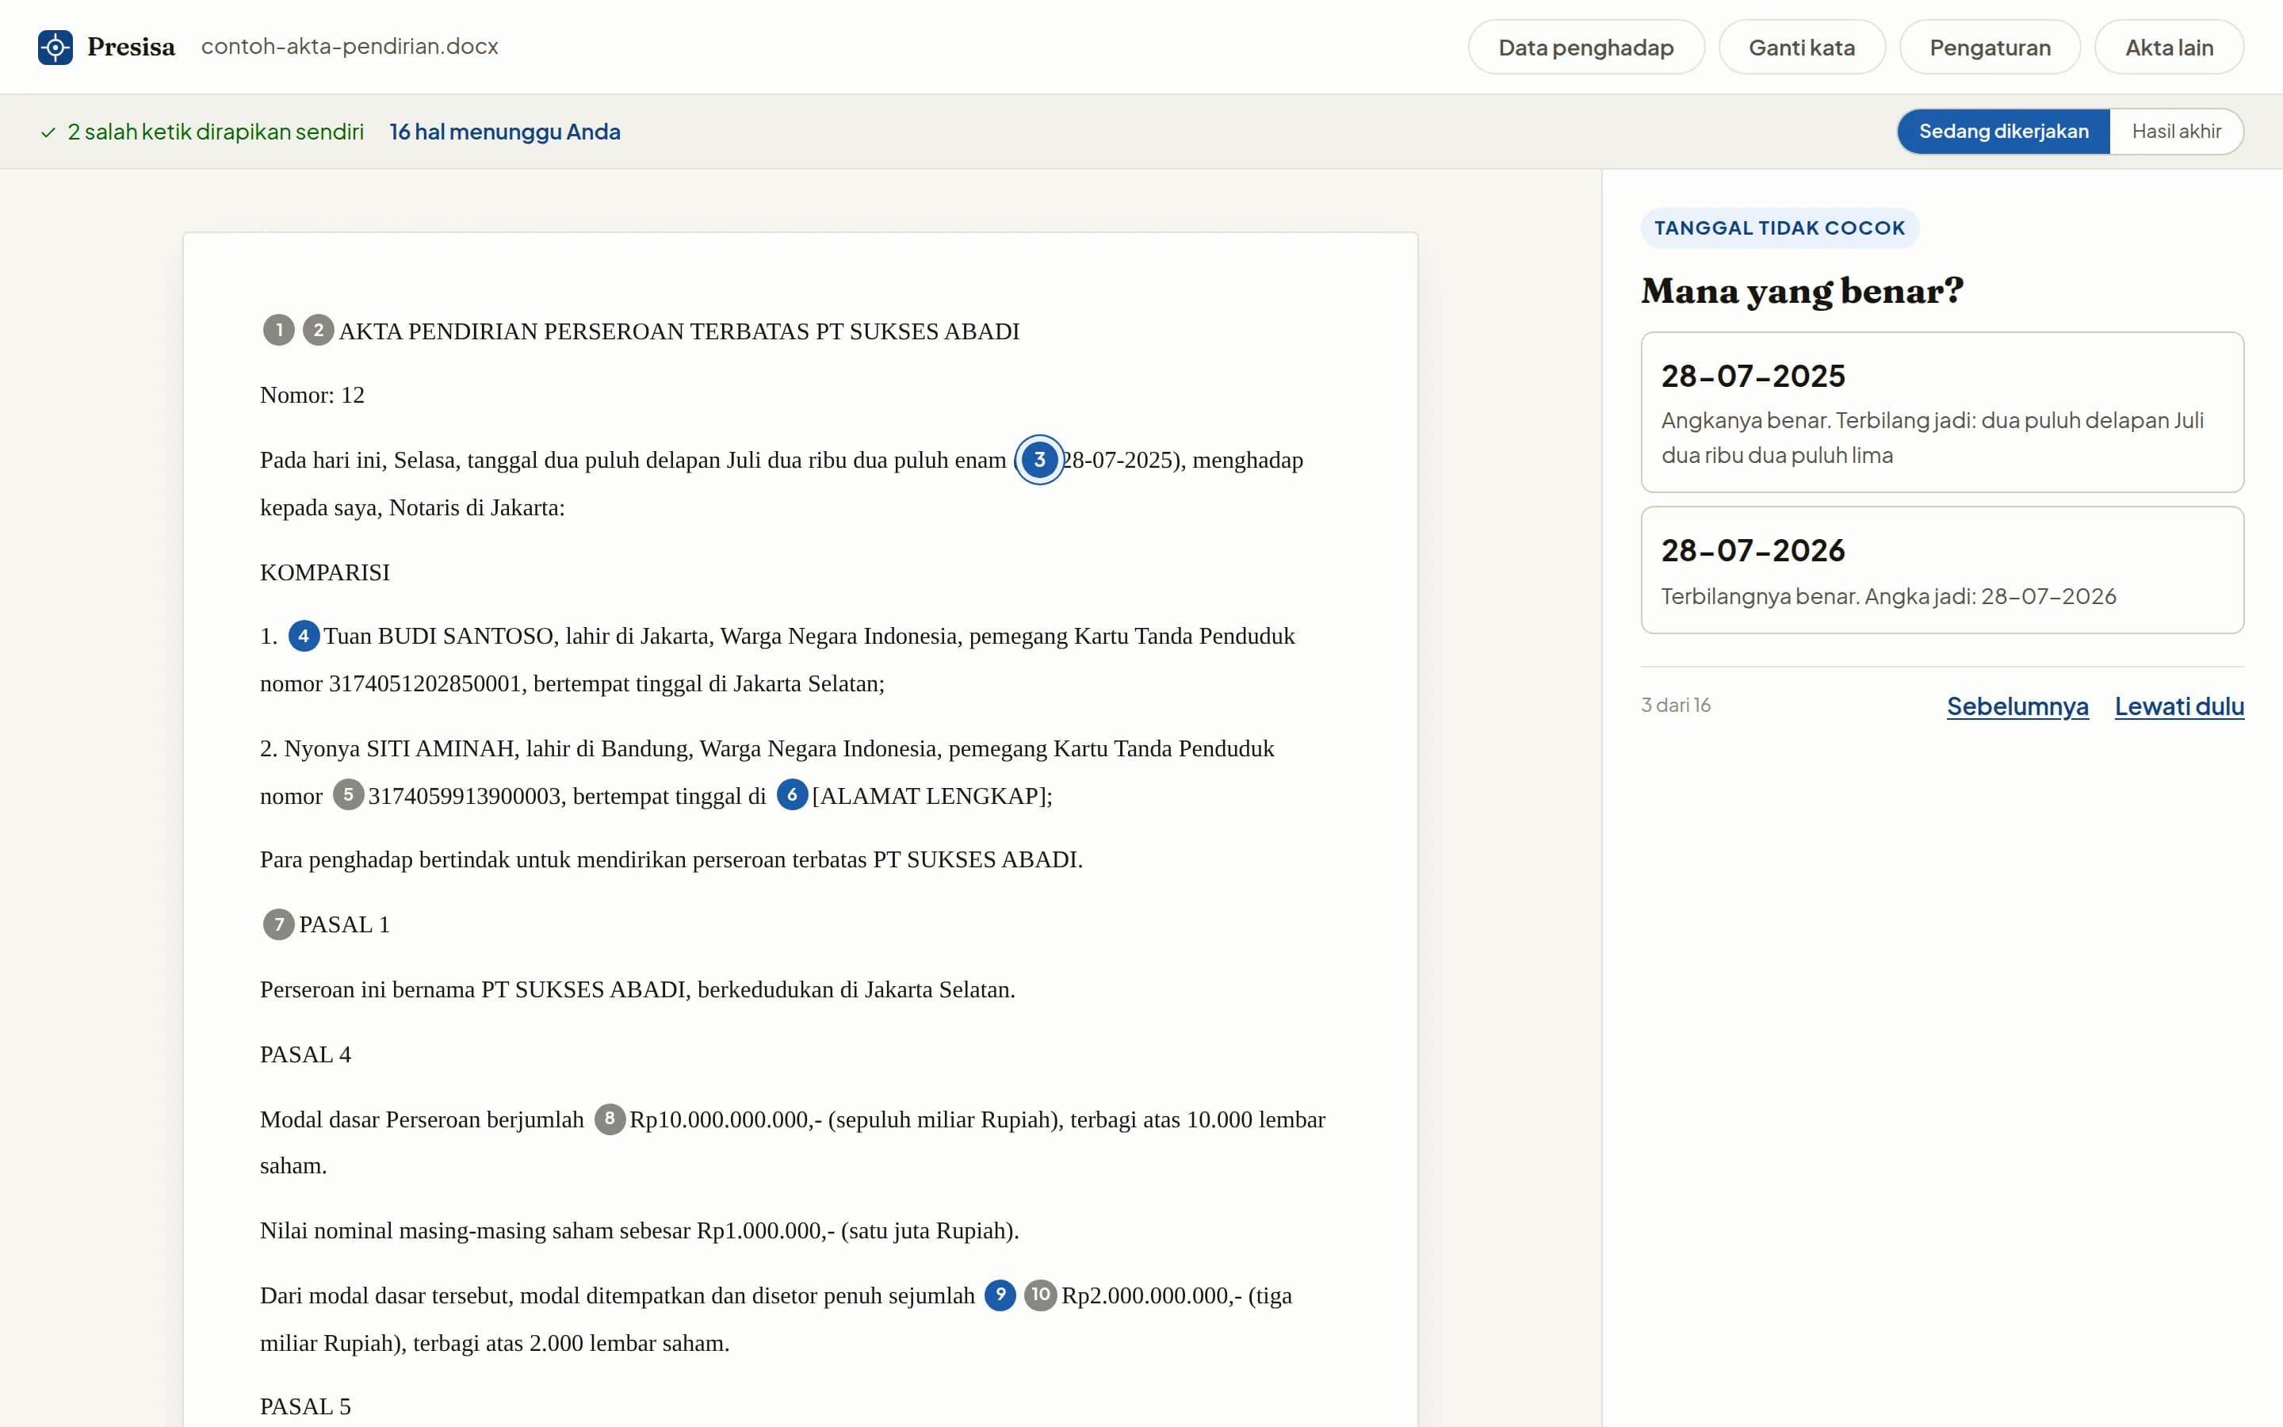
Task: Open Pengaturan settings
Action: point(1990,48)
